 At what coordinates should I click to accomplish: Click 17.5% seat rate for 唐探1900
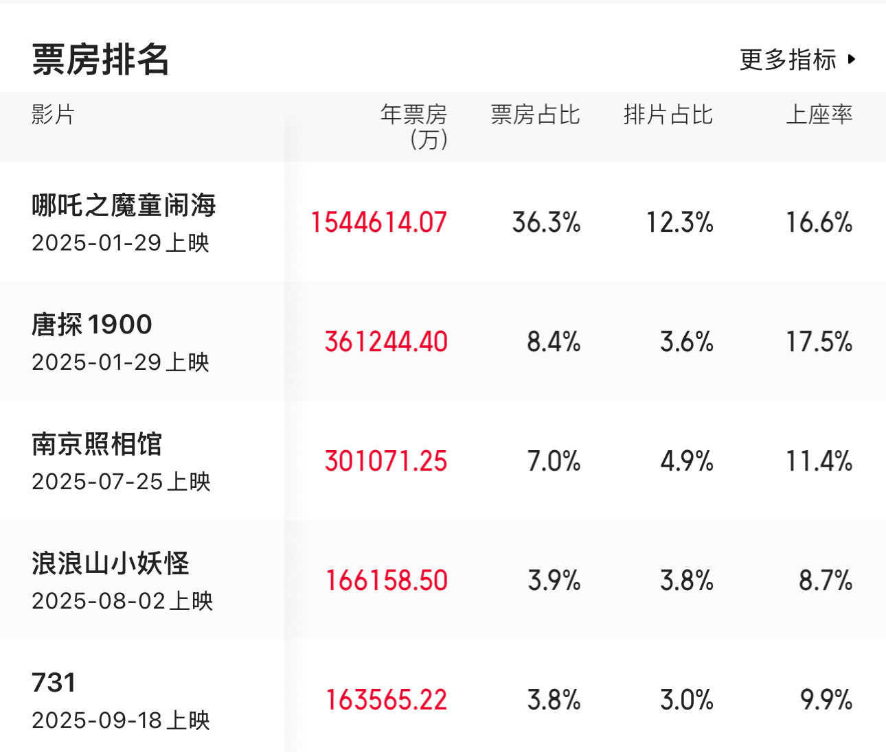[x=819, y=342]
